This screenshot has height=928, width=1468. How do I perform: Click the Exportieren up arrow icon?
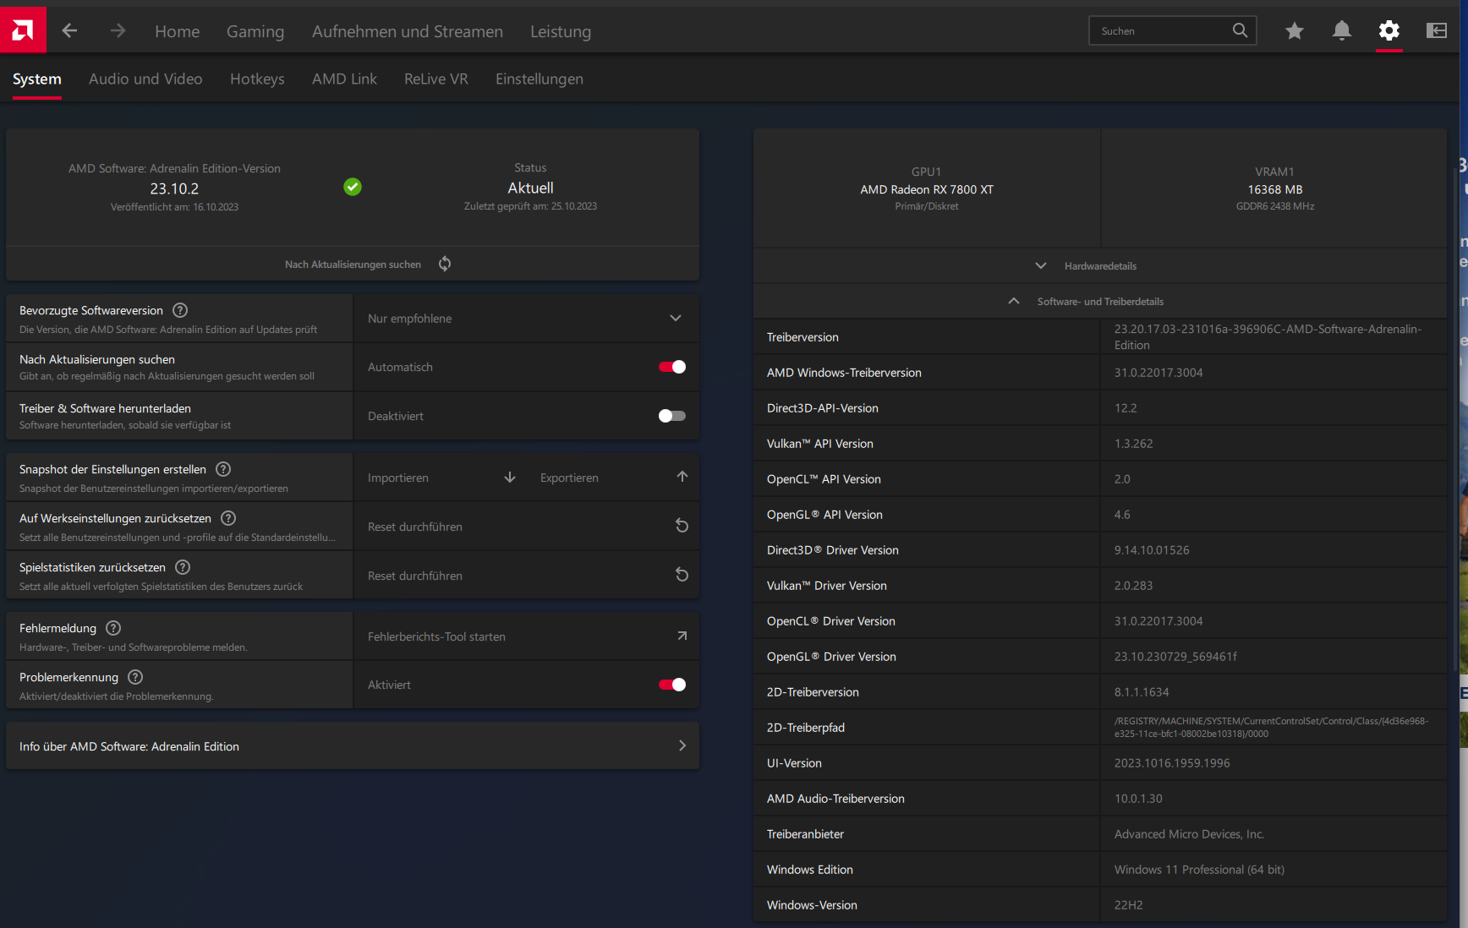click(x=682, y=477)
